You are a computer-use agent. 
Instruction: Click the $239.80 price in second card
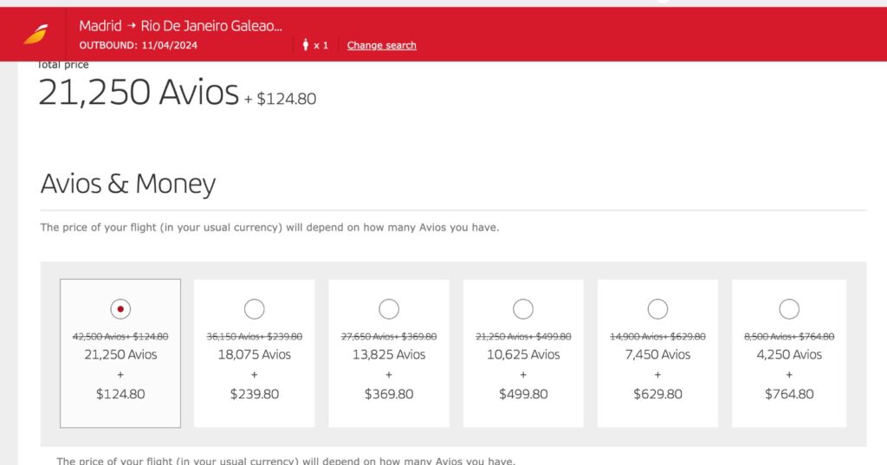coord(255,394)
